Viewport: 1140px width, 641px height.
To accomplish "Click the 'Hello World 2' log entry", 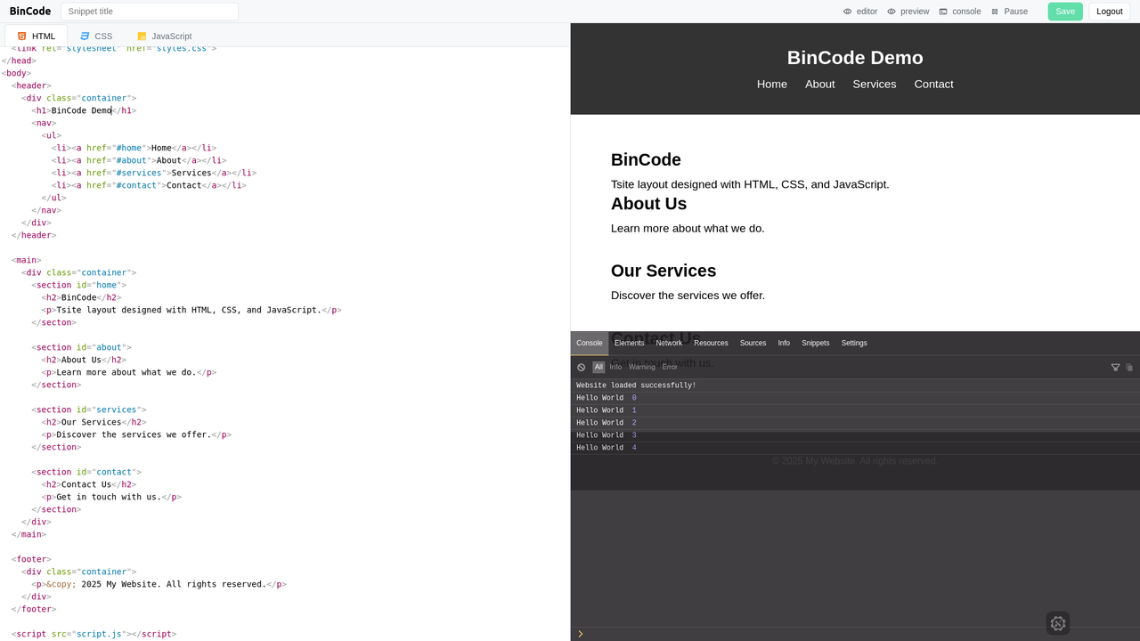I will [x=855, y=423].
